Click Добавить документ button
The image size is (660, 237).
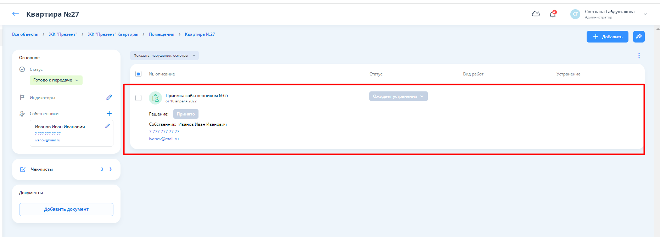point(66,209)
